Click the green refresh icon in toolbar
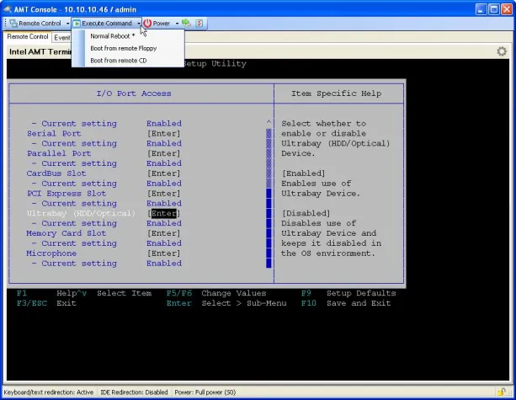This screenshot has height=400, width=516. click(186, 23)
